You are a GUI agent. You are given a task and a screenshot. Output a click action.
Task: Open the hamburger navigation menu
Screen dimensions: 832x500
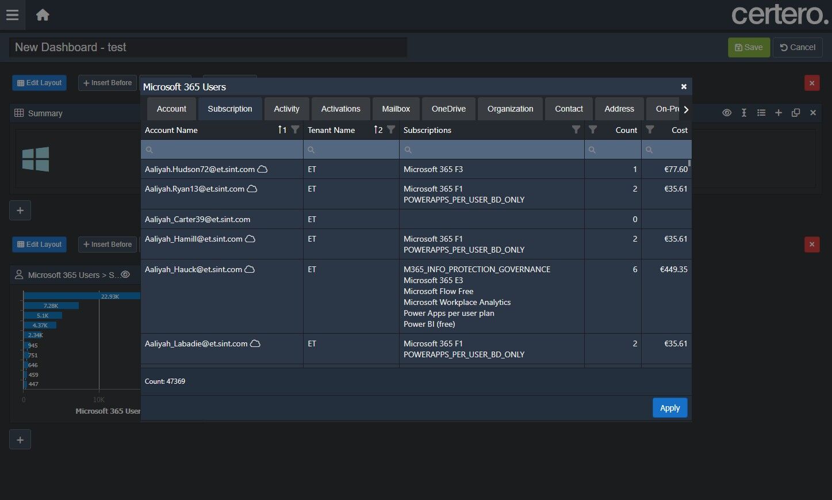tap(12, 15)
